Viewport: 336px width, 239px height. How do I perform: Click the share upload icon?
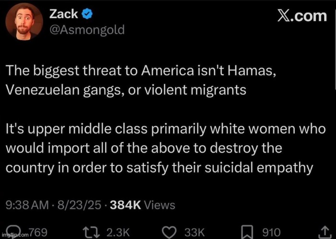324,232
